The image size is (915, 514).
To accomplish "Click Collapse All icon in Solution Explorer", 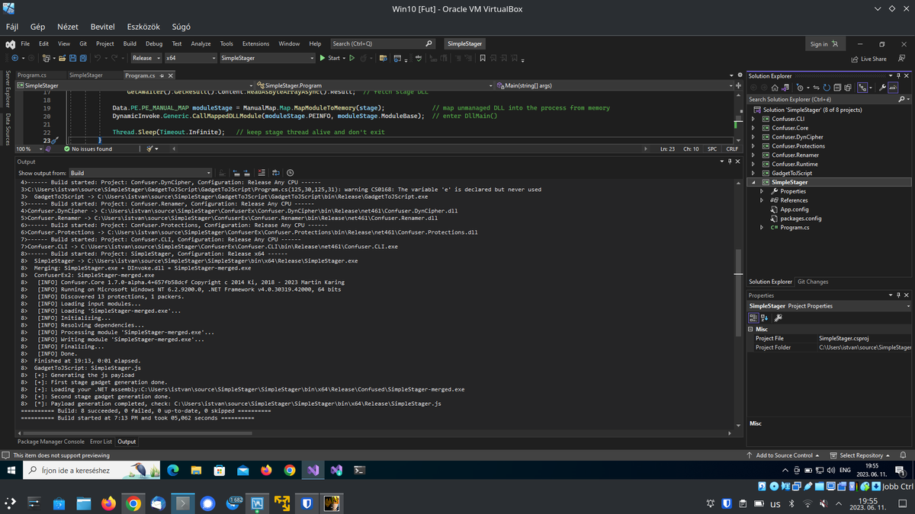I will pyautogui.click(x=837, y=88).
